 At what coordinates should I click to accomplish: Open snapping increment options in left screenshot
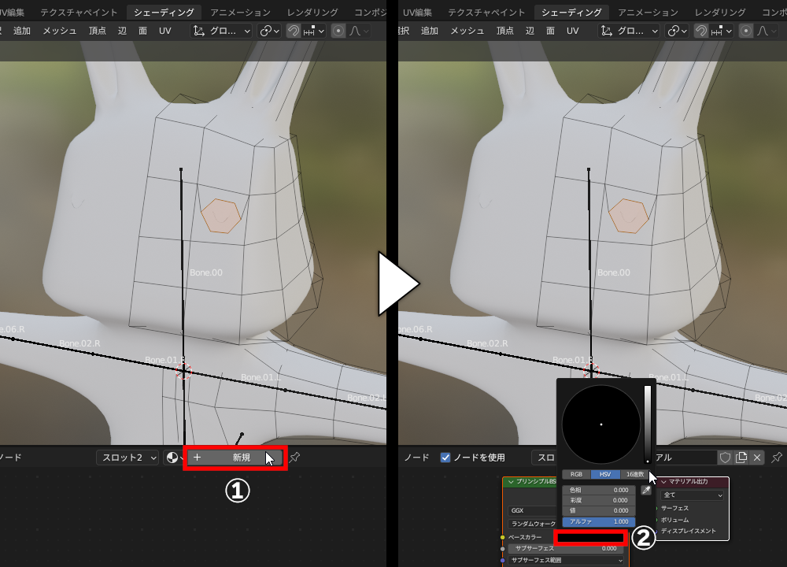point(314,31)
